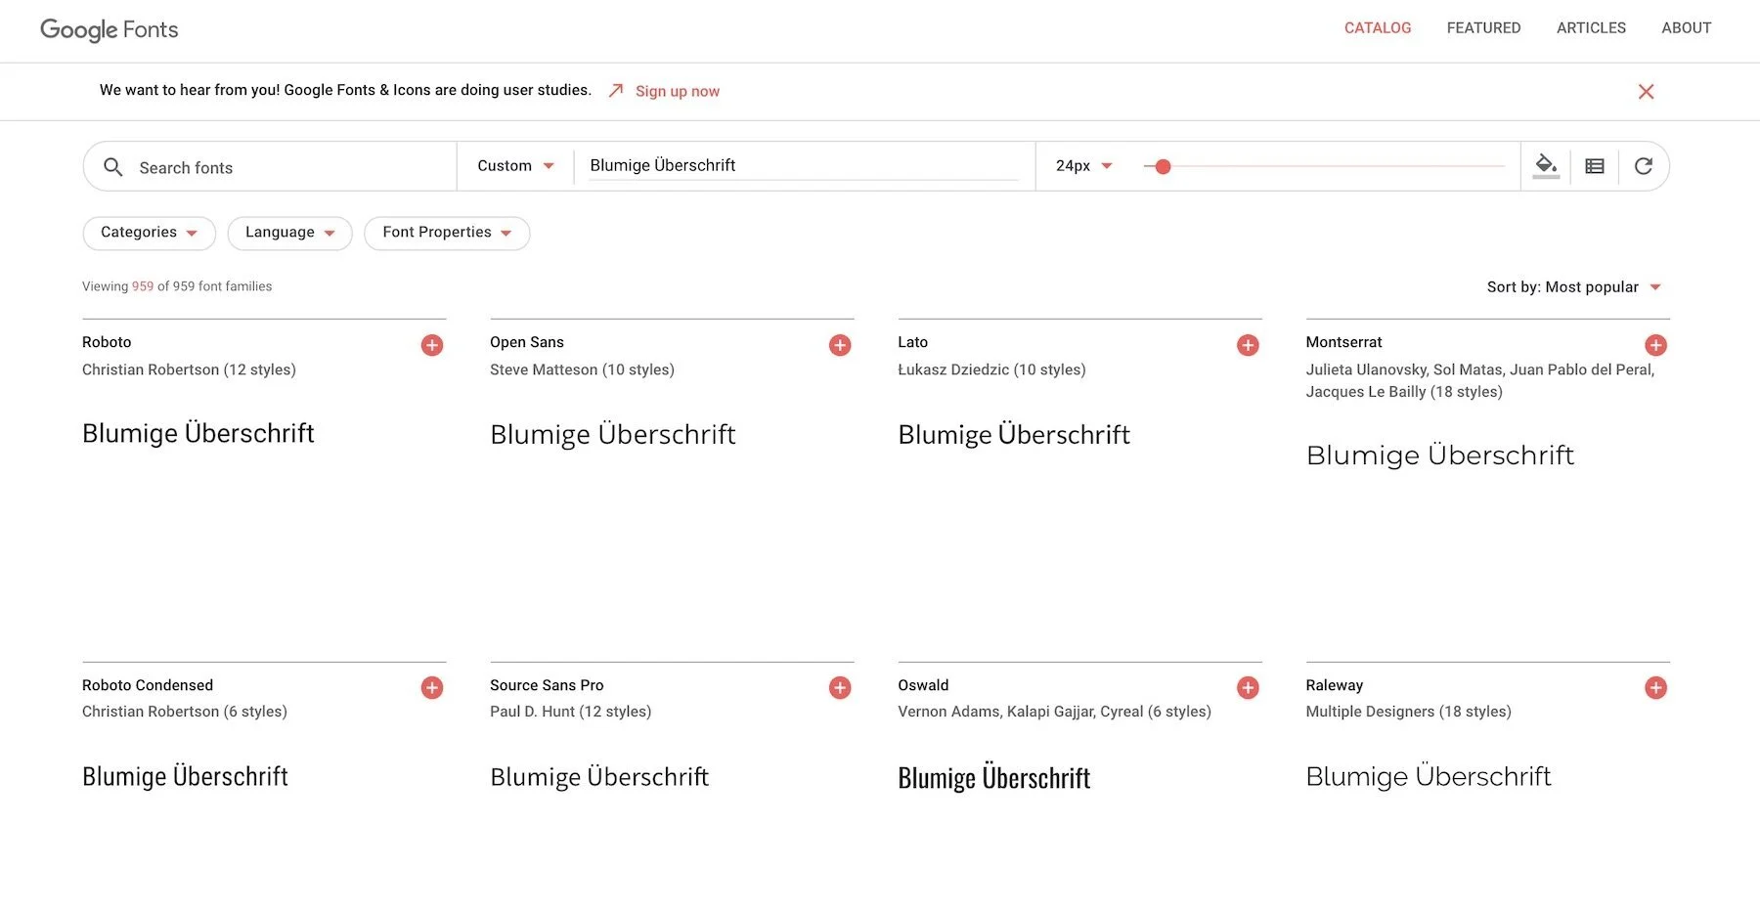The width and height of the screenshot is (1760, 911).
Task: Change Sort by Most popular option
Action: point(1573,287)
